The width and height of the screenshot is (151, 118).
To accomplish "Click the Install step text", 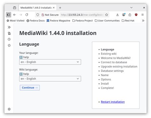I will pos(105,84).
